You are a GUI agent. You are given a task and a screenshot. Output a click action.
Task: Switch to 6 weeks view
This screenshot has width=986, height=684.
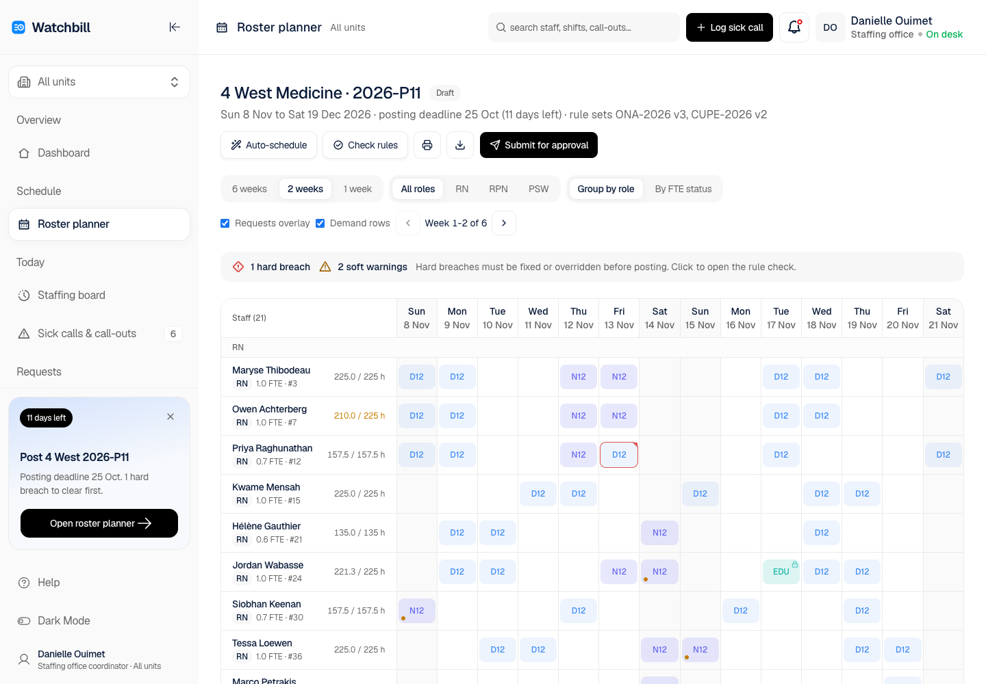coord(249,189)
